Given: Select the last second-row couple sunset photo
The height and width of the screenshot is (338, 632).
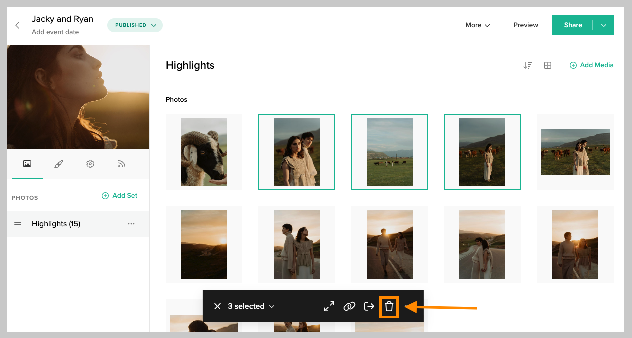Looking at the screenshot, I should pyautogui.click(x=575, y=245).
